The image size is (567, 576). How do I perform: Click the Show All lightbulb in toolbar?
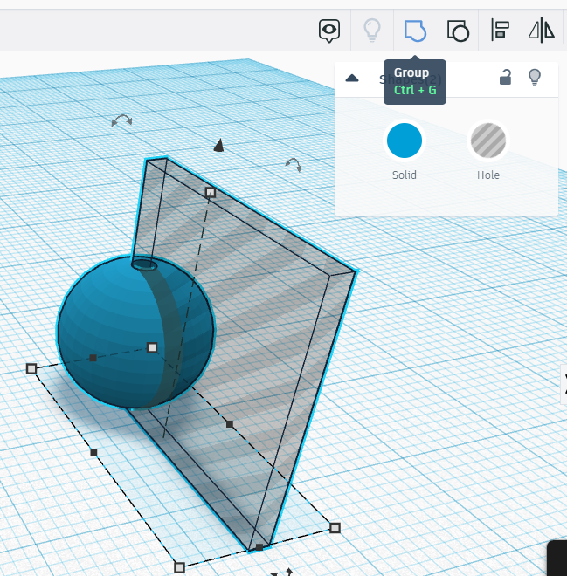point(372,31)
